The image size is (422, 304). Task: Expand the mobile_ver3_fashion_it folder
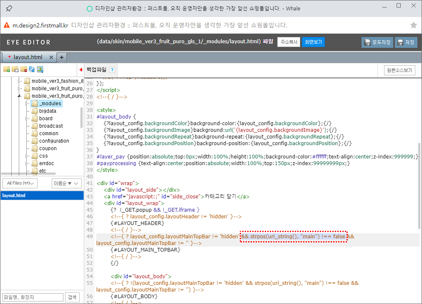[19, 81]
